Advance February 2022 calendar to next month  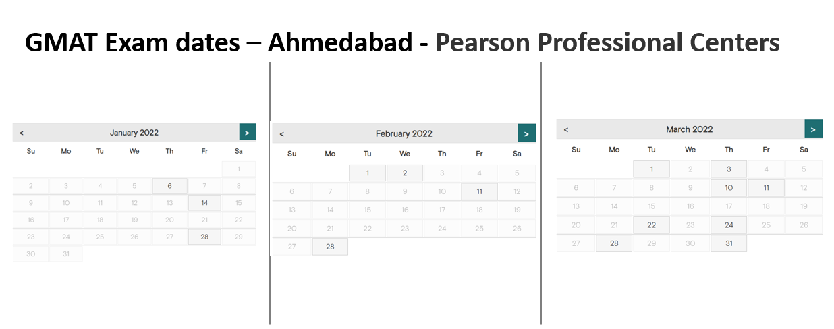pos(527,133)
